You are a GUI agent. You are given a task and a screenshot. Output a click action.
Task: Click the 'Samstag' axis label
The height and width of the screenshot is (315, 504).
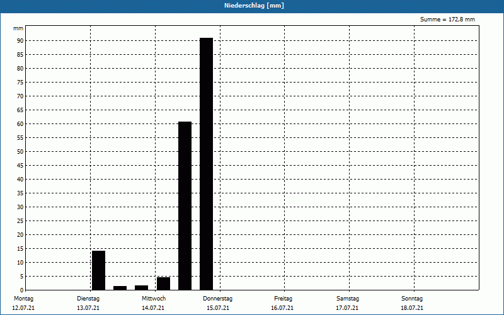(348, 299)
